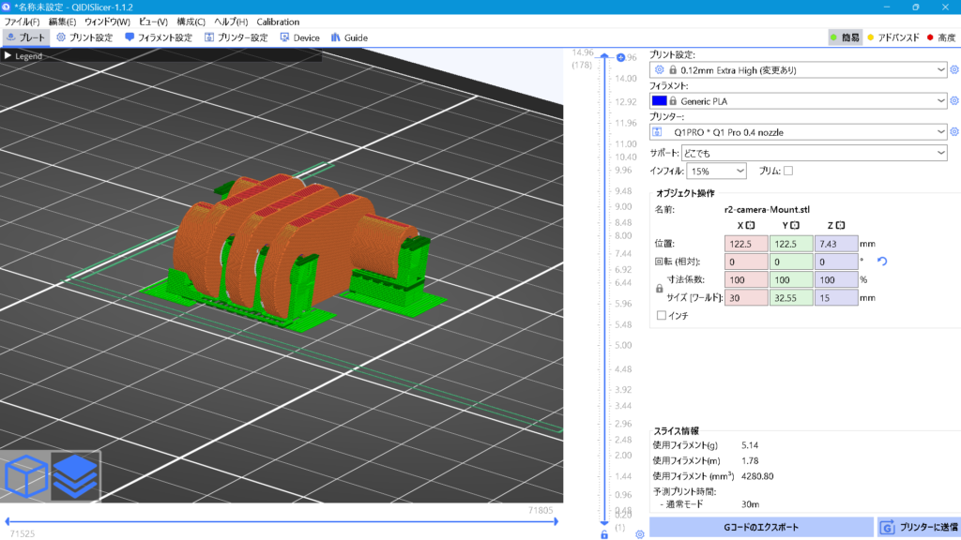
Task: Open the Calibration menu
Action: (x=278, y=22)
